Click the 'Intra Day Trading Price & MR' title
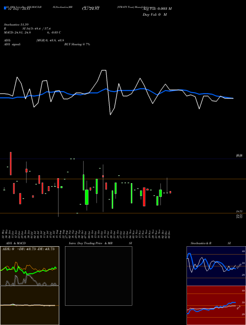Screen dimensions: 246x325 (91, 243)
